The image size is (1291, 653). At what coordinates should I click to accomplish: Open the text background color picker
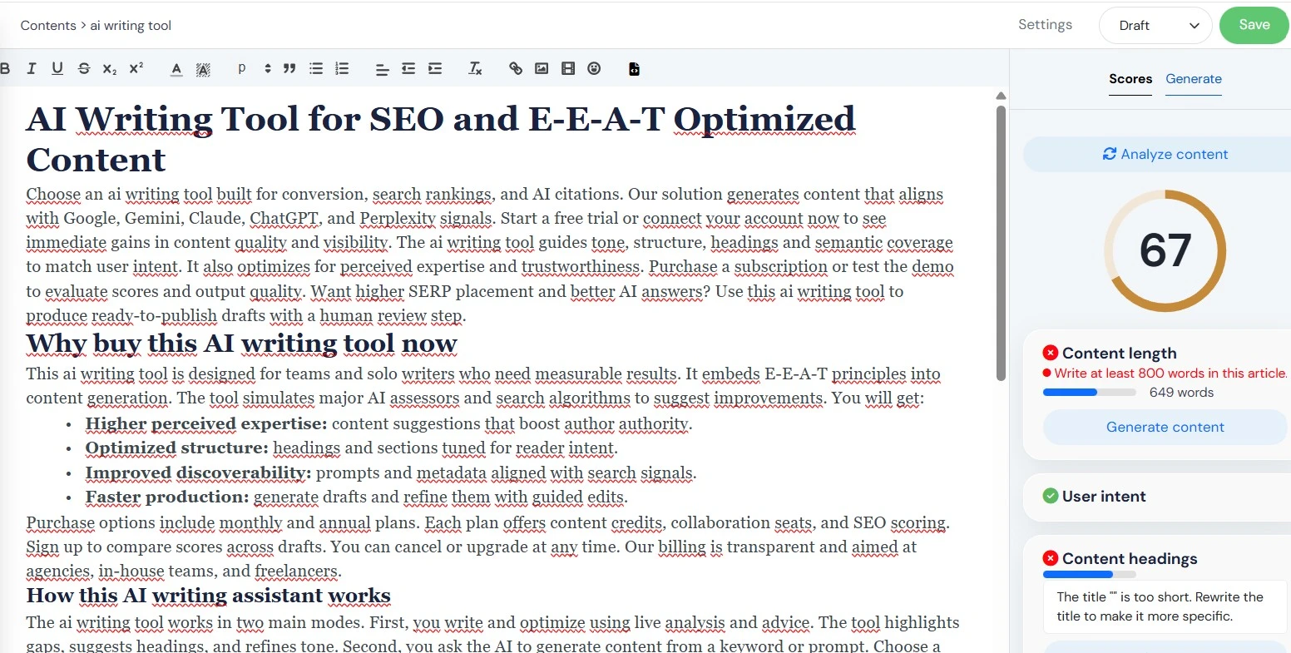coord(203,69)
